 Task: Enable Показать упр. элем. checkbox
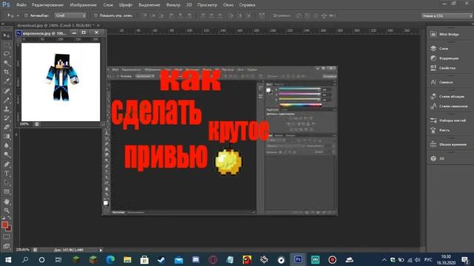(x=96, y=16)
